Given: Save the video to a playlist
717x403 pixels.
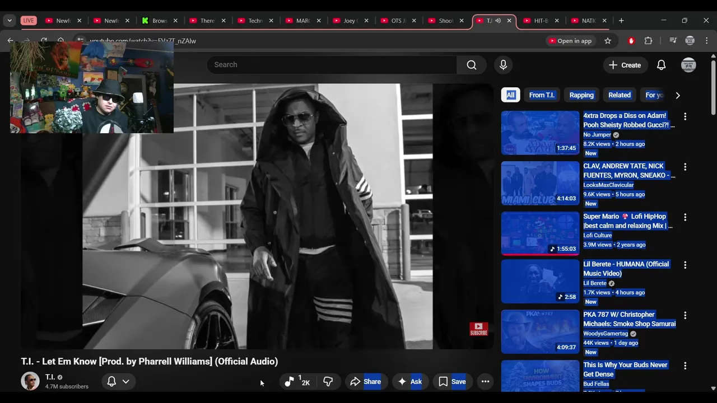Looking at the screenshot, I should click(452, 382).
